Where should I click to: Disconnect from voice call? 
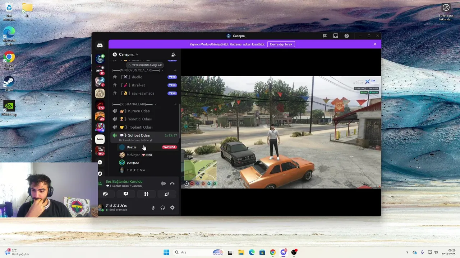172,183
